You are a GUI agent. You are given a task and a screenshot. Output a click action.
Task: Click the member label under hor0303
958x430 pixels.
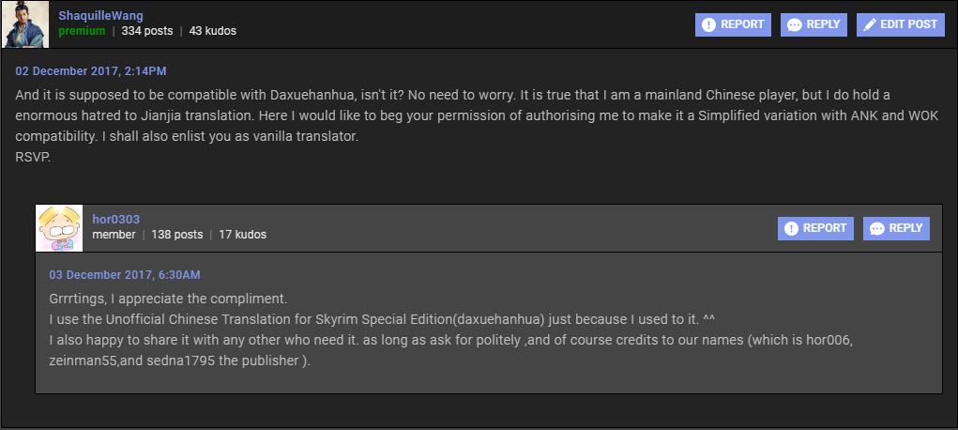click(x=114, y=235)
